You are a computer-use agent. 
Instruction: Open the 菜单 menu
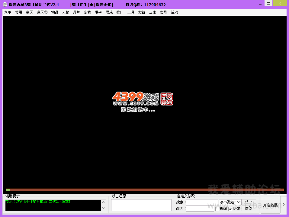(8, 12)
